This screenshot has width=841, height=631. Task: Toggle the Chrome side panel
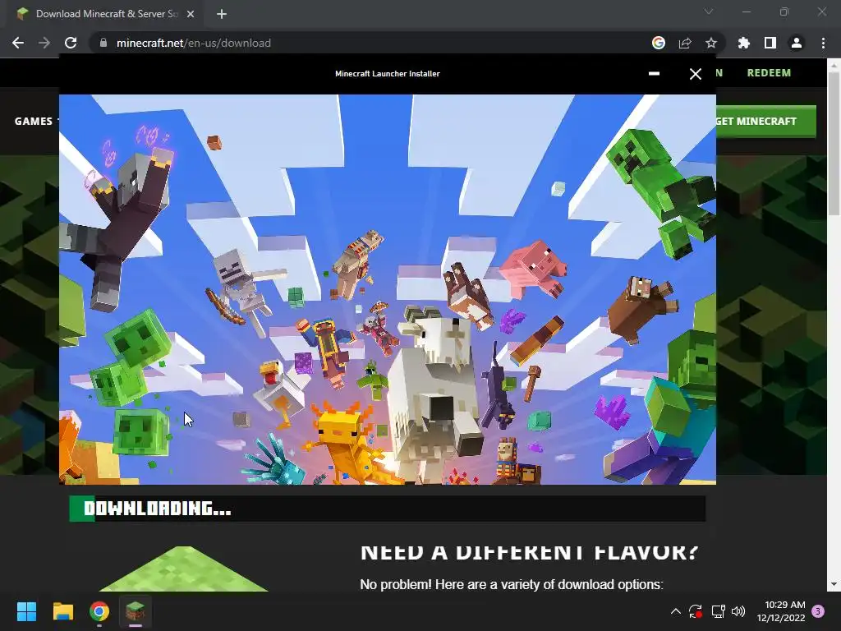pos(770,43)
